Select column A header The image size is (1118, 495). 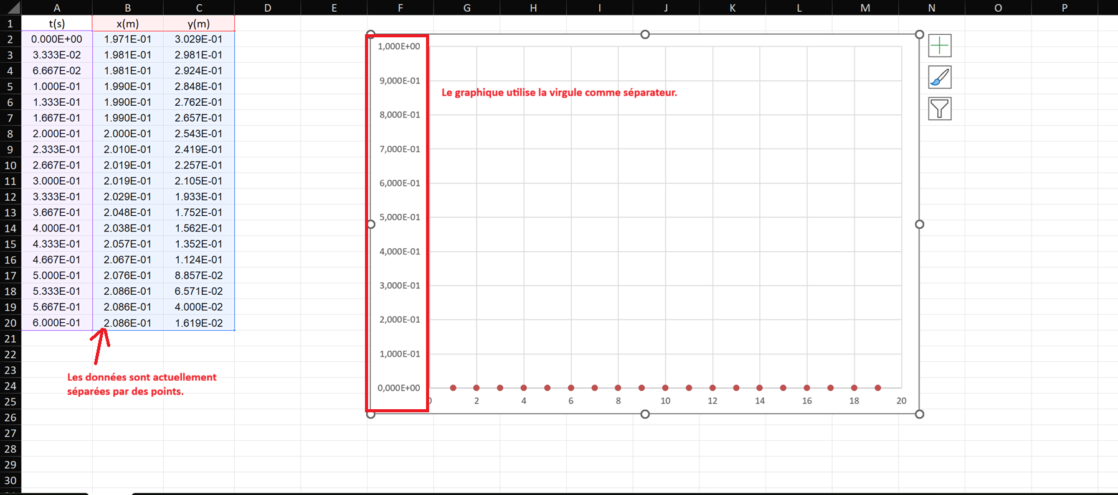[57, 7]
